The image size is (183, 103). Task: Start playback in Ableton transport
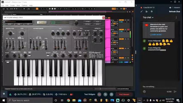(50, 9)
